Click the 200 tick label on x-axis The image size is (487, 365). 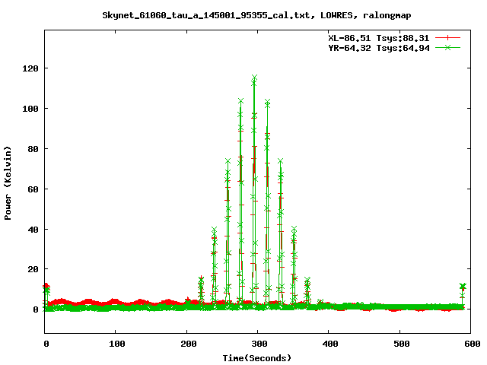(x=186, y=344)
